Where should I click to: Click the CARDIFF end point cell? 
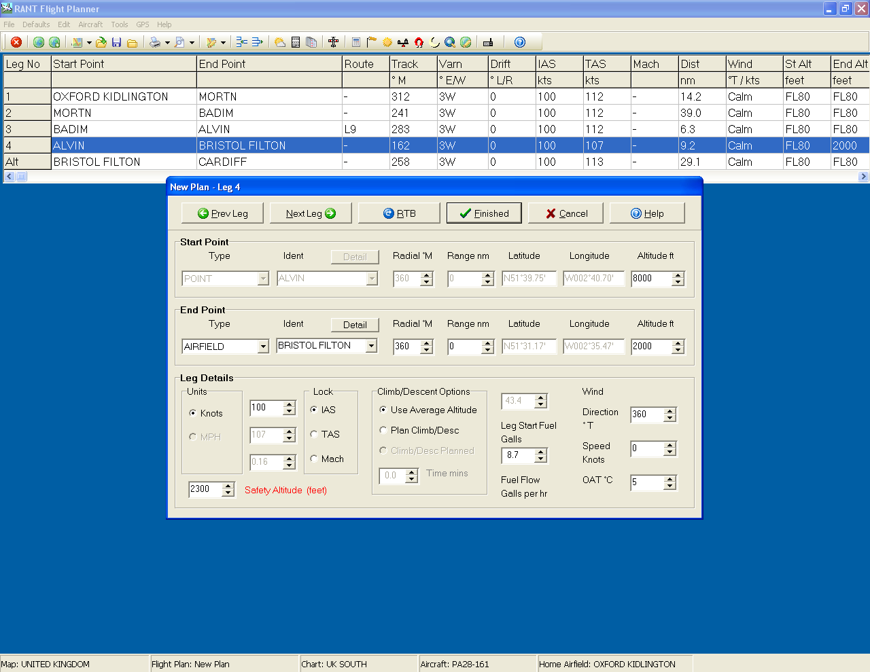click(269, 162)
